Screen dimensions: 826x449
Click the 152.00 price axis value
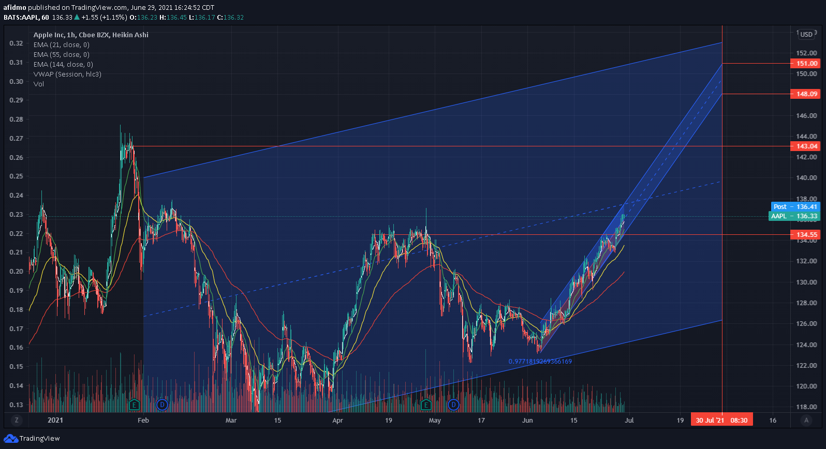[806, 53]
